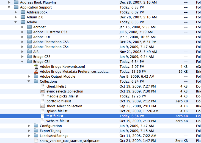
Task: Click the show_version_cue_startup_scripts.txt file icon
Action: pyautogui.click(x=36, y=141)
